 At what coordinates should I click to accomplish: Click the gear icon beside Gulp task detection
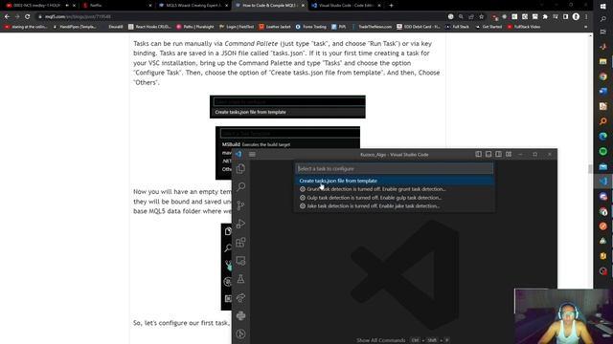(x=303, y=198)
